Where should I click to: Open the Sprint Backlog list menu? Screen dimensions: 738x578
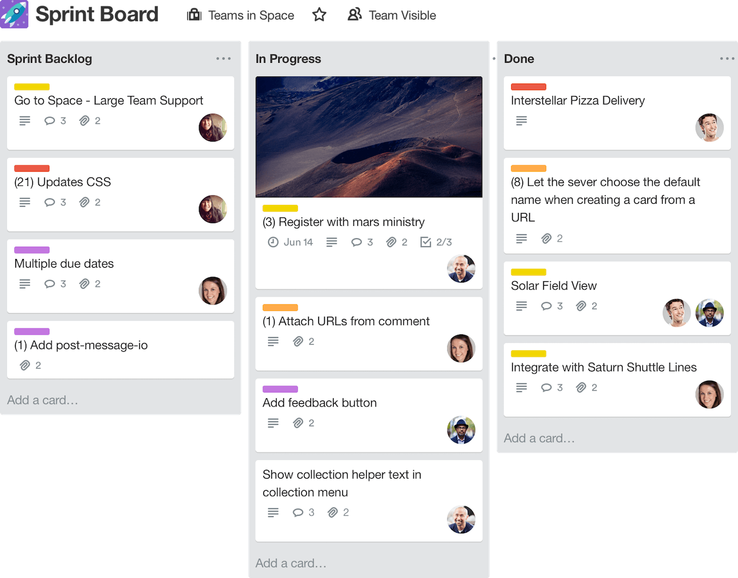224,58
